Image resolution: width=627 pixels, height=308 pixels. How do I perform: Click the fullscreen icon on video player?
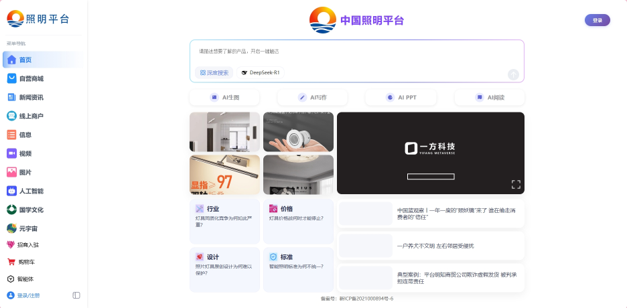516,184
